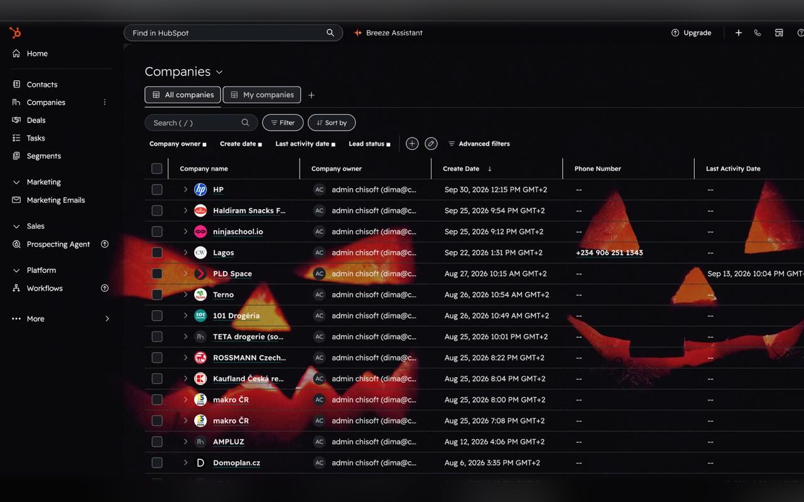This screenshot has width=804, height=502.
Task: Check the box for the HP row
Action: 157,190
